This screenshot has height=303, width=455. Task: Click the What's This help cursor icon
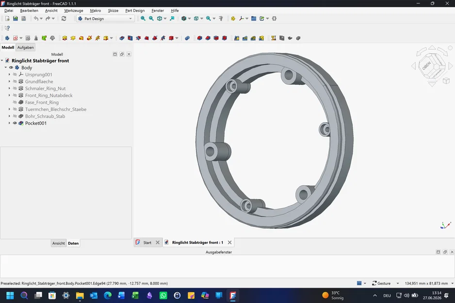click(x=7, y=28)
